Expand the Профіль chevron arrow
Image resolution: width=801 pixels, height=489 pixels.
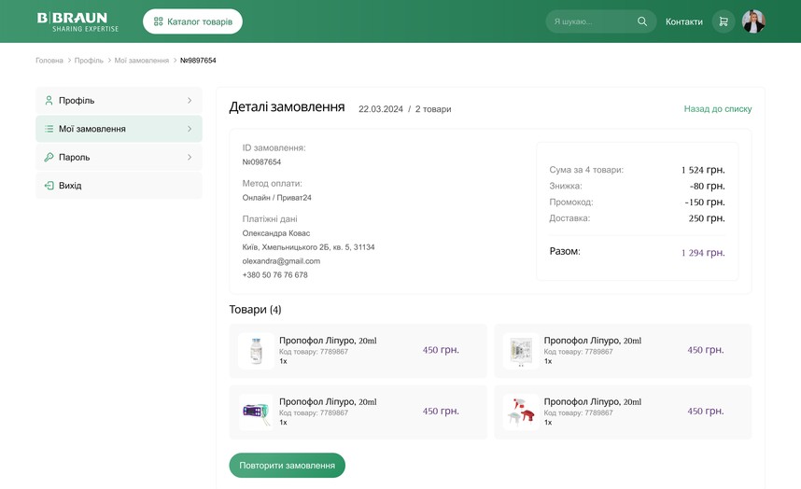190,101
